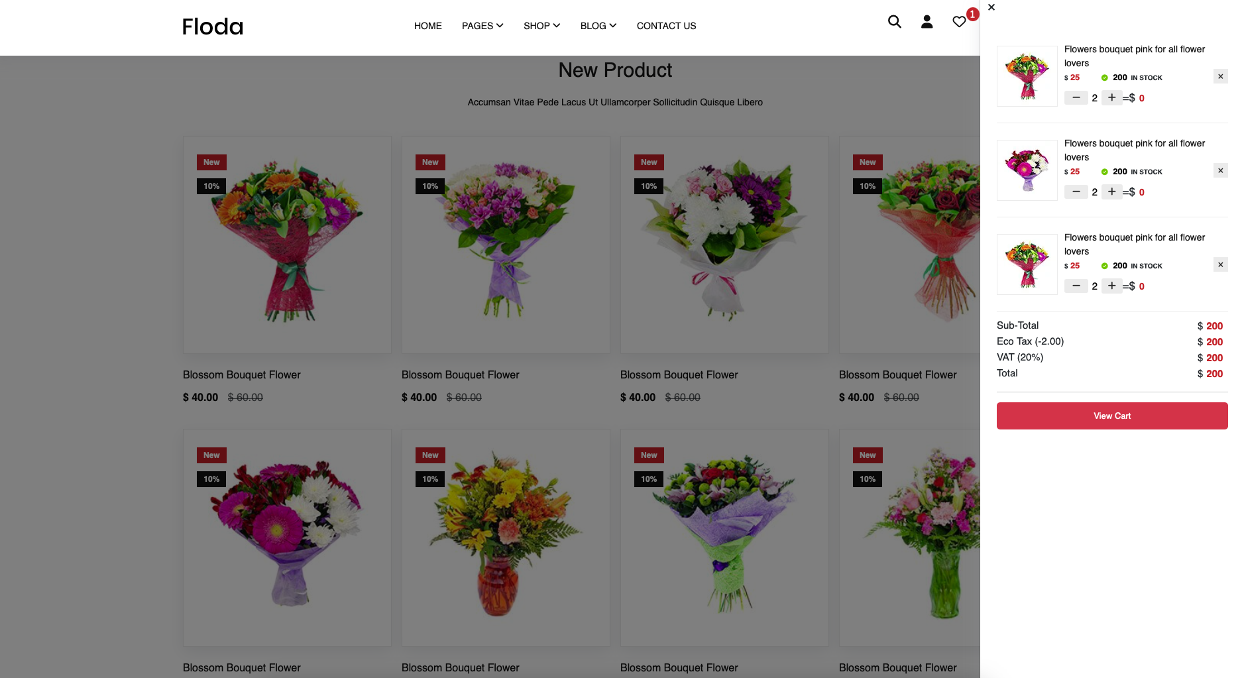1242x678 pixels.
Task: Click the first cart item thumbnail image
Action: [1027, 76]
